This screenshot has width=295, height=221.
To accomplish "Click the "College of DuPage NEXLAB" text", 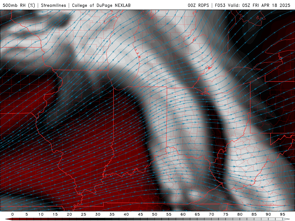I will tap(101, 5).
